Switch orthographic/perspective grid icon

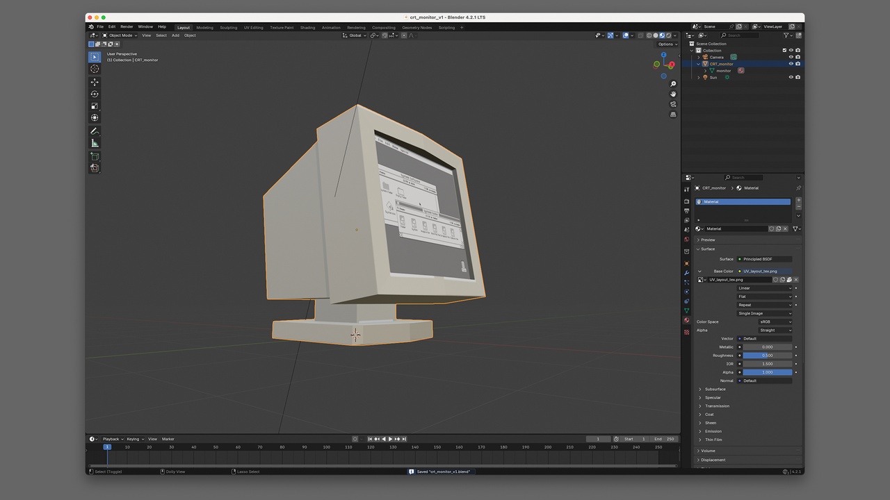pyautogui.click(x=673, y=114)
